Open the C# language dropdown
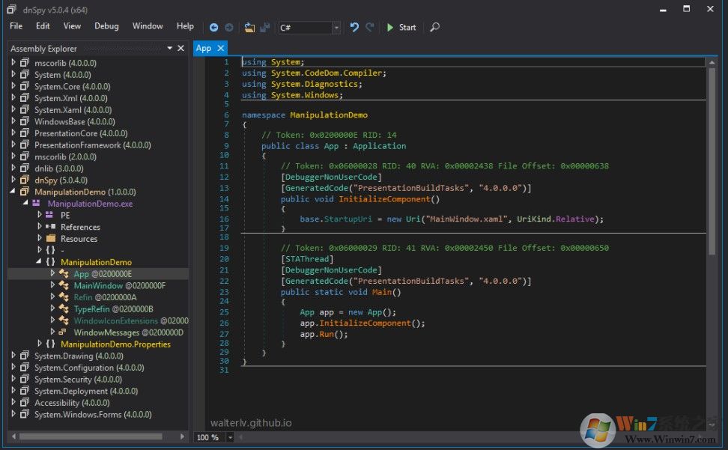 coord(336,28)
